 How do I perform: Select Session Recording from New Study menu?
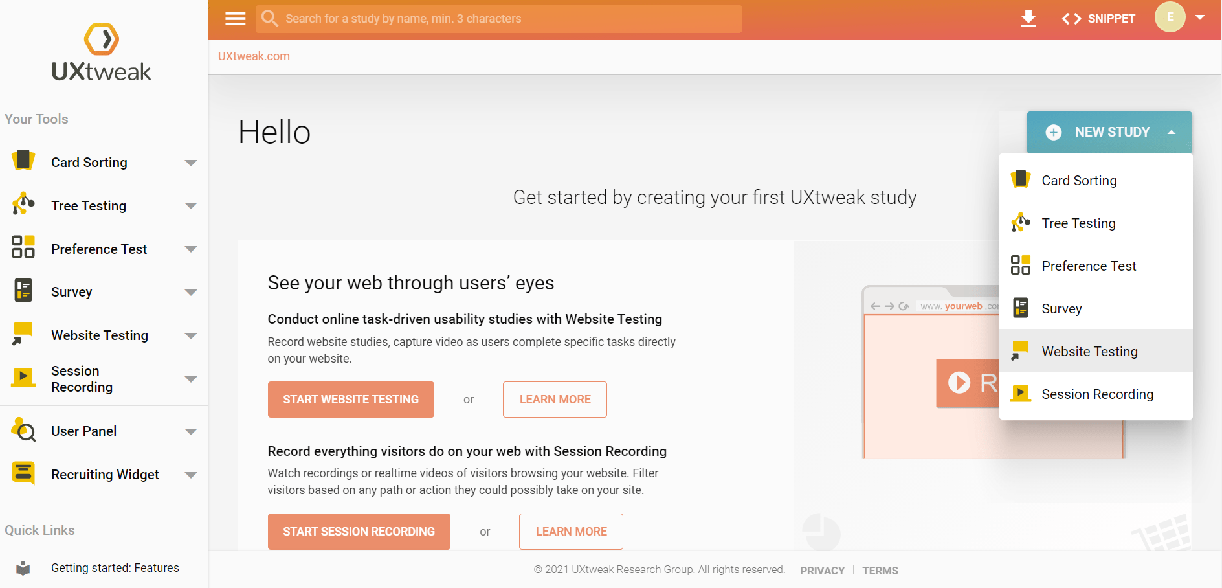pyautogui.click(x=1096, y=394)
